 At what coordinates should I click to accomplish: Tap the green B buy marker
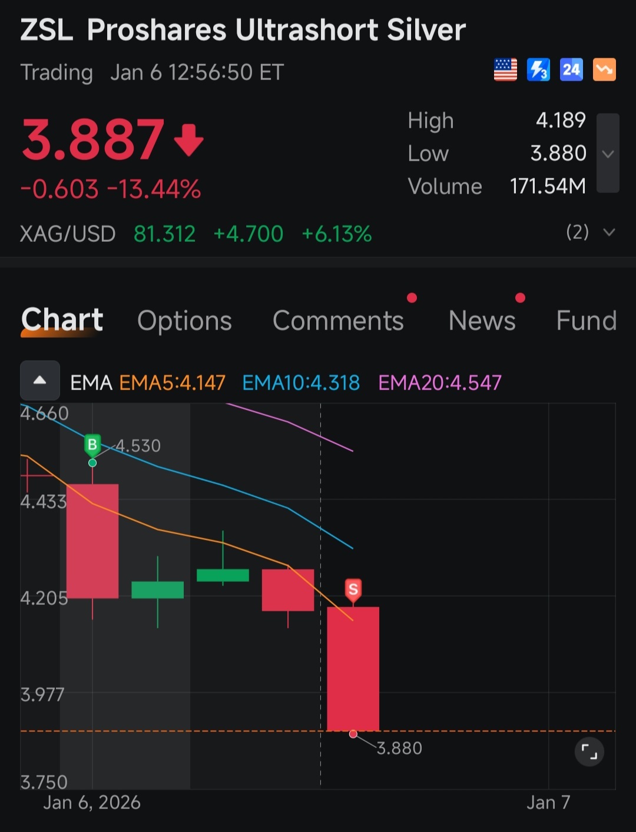[x=92, y=445]
